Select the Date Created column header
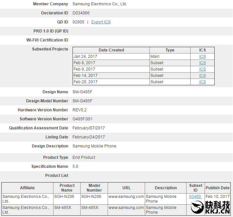Screen dimensions: 233x217 pyautogui.click(x=111, y=50)
